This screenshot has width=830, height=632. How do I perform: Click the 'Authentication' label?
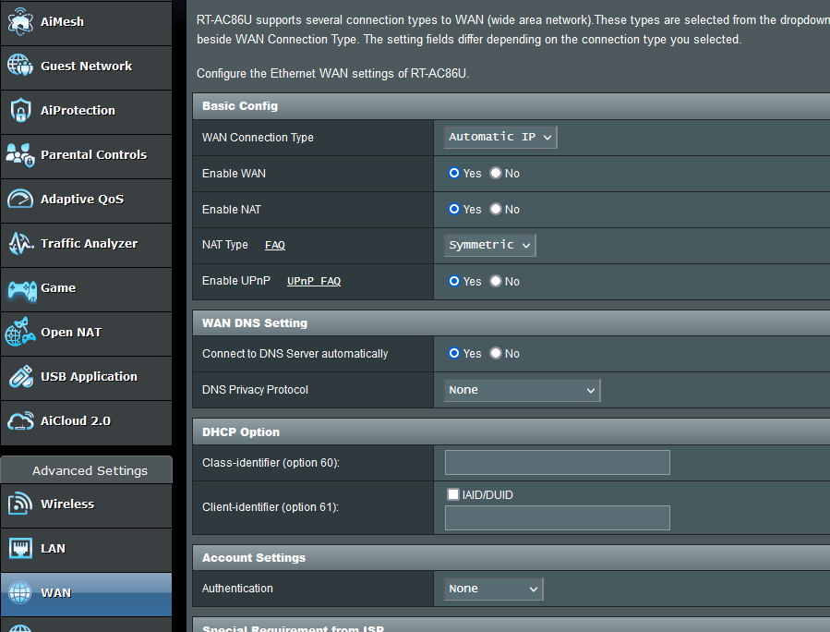(237, 589)
